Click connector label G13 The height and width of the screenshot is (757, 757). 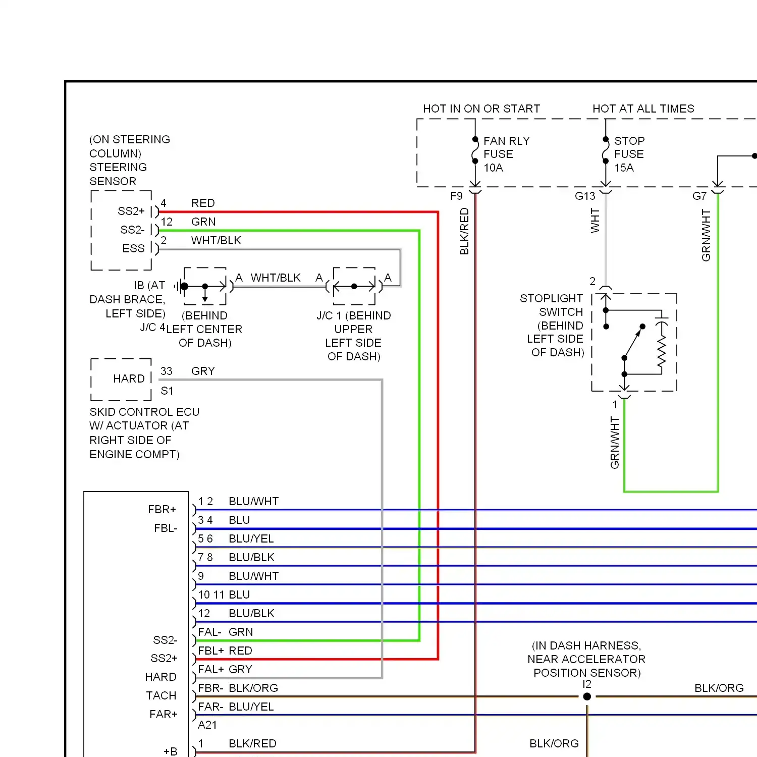point(585,196)
